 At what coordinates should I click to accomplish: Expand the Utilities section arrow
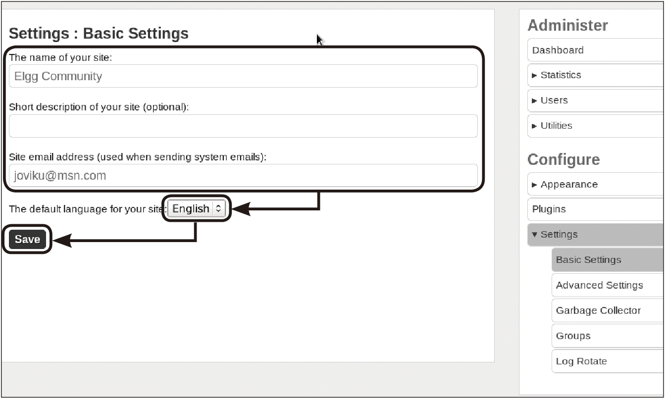[x=534, y=126]
